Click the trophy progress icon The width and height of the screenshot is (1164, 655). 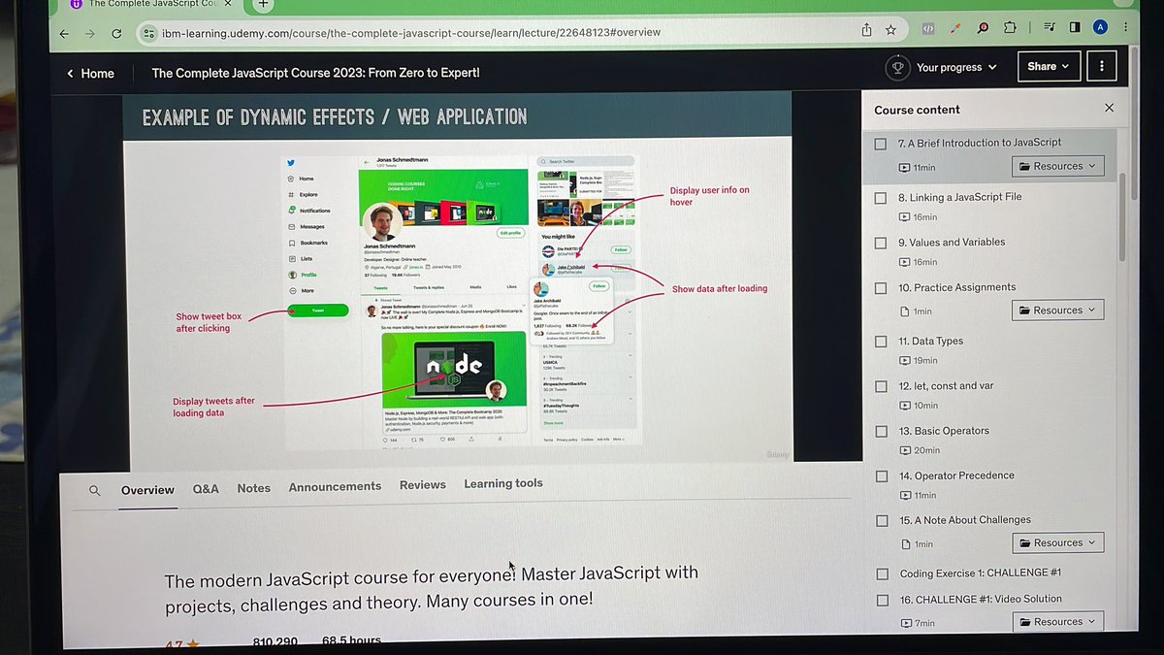(898, 67)
